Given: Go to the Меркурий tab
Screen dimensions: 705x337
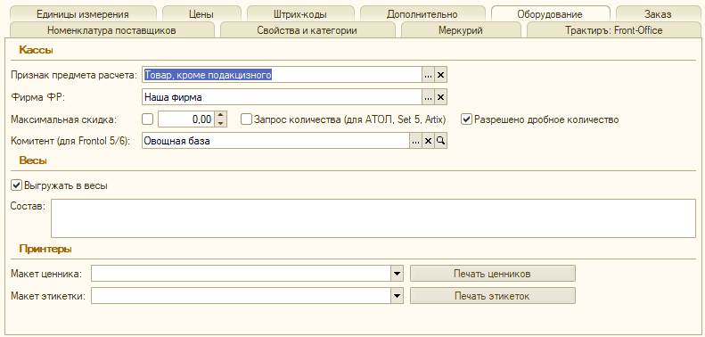Looking at the screenshot, I should tap(461, 30).
